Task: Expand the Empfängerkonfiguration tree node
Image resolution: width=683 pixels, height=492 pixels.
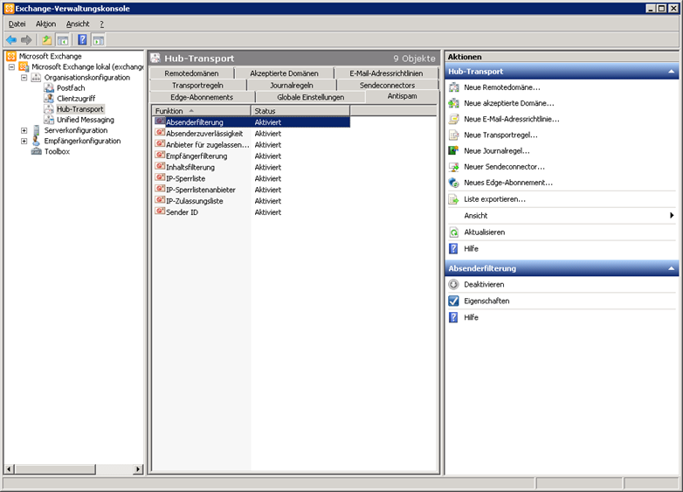Action: [24, 141]
